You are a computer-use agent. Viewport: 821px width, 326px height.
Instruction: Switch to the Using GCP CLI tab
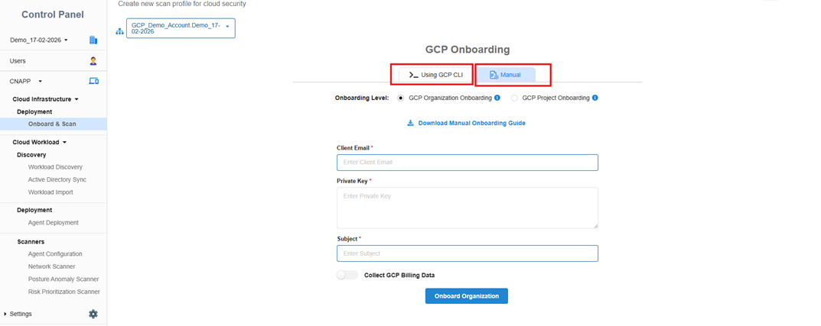[x=435, y=75]
